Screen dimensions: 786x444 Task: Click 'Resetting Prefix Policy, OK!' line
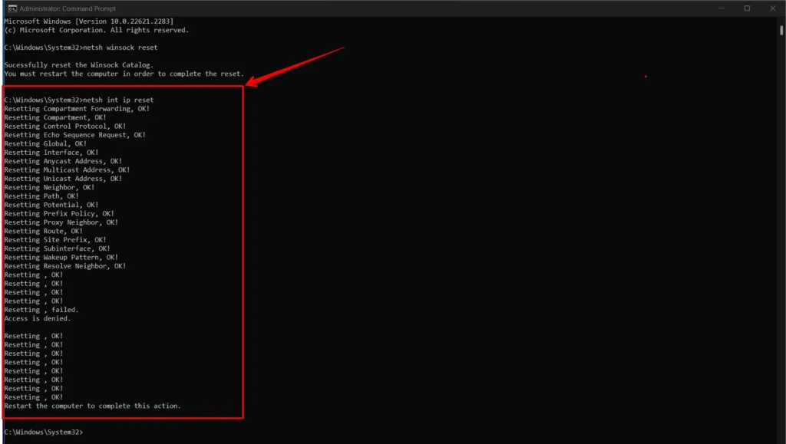click(59, 213)
